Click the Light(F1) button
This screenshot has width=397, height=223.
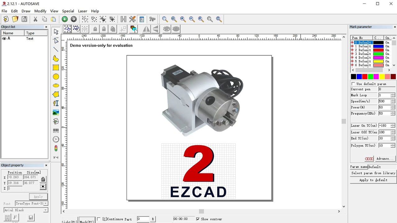click(x=69, y=221)
